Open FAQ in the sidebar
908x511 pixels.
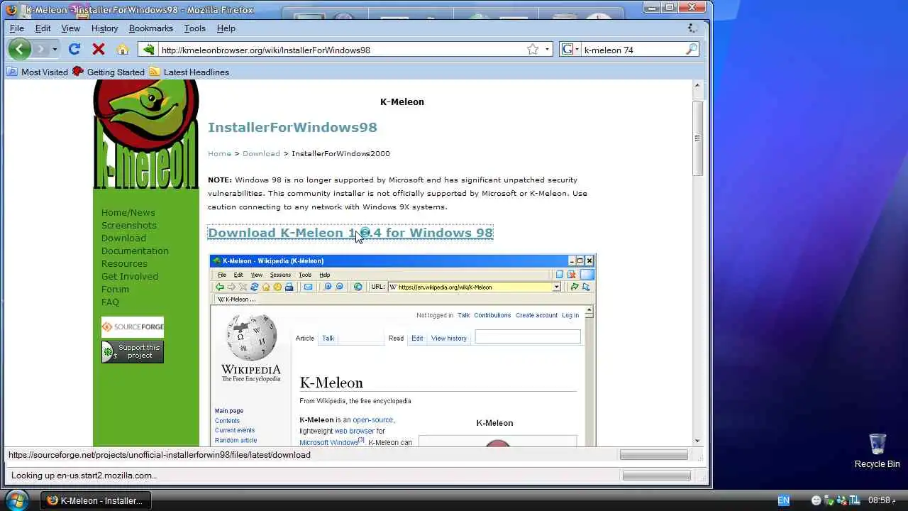[110, 302]
